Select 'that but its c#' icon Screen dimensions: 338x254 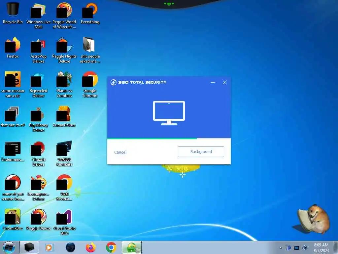(13, 116)
